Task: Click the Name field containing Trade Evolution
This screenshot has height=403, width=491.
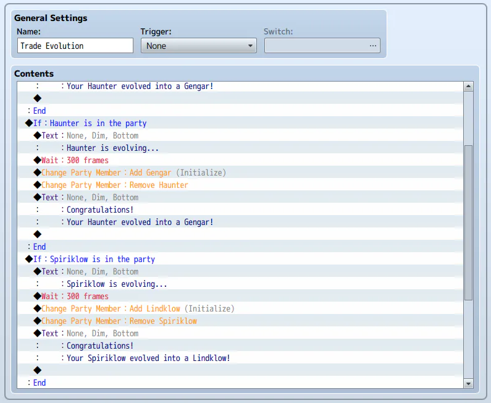Action: 75,46
